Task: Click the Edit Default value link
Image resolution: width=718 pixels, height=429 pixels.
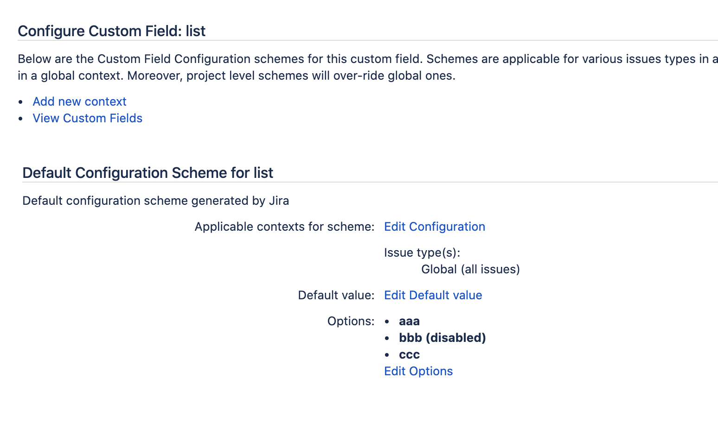Action: pyautogui.click(x=433, y=295)
